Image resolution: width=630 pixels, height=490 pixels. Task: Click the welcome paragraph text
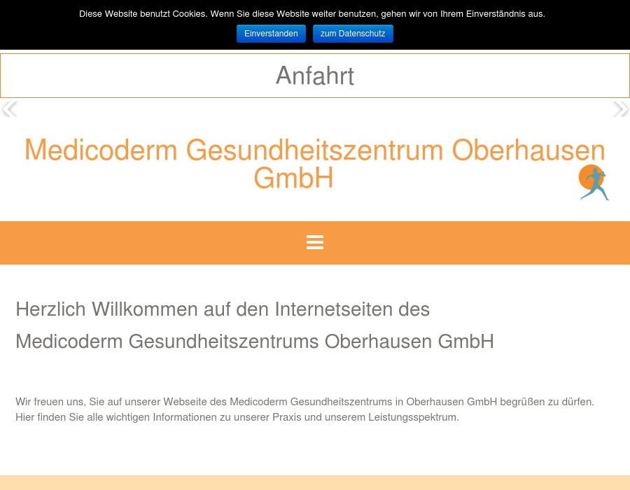point(304,409)
